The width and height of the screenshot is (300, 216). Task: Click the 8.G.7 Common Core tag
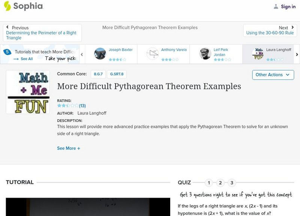[98, 74]
